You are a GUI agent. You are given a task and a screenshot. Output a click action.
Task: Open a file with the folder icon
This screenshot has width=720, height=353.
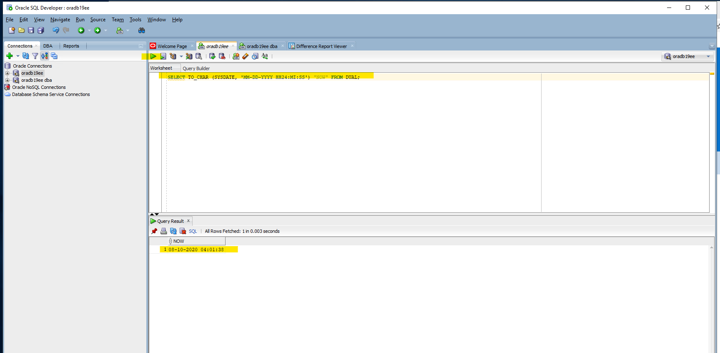[21, 30]
